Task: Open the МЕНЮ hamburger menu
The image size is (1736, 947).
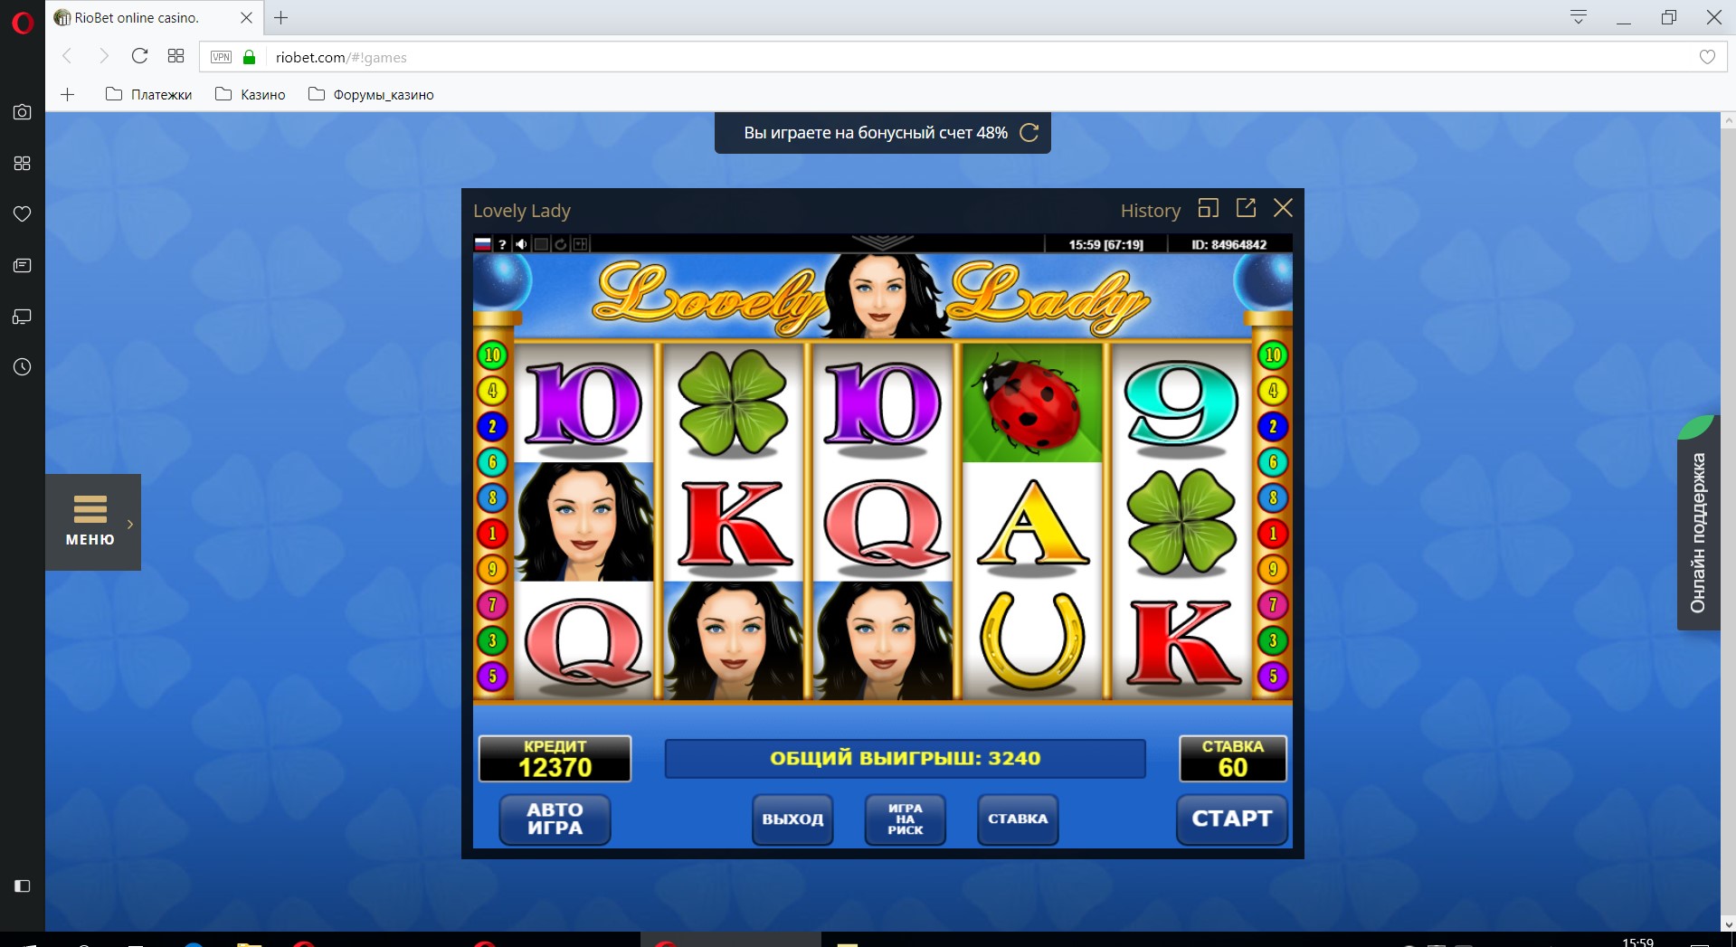Action: coord(90,521)
